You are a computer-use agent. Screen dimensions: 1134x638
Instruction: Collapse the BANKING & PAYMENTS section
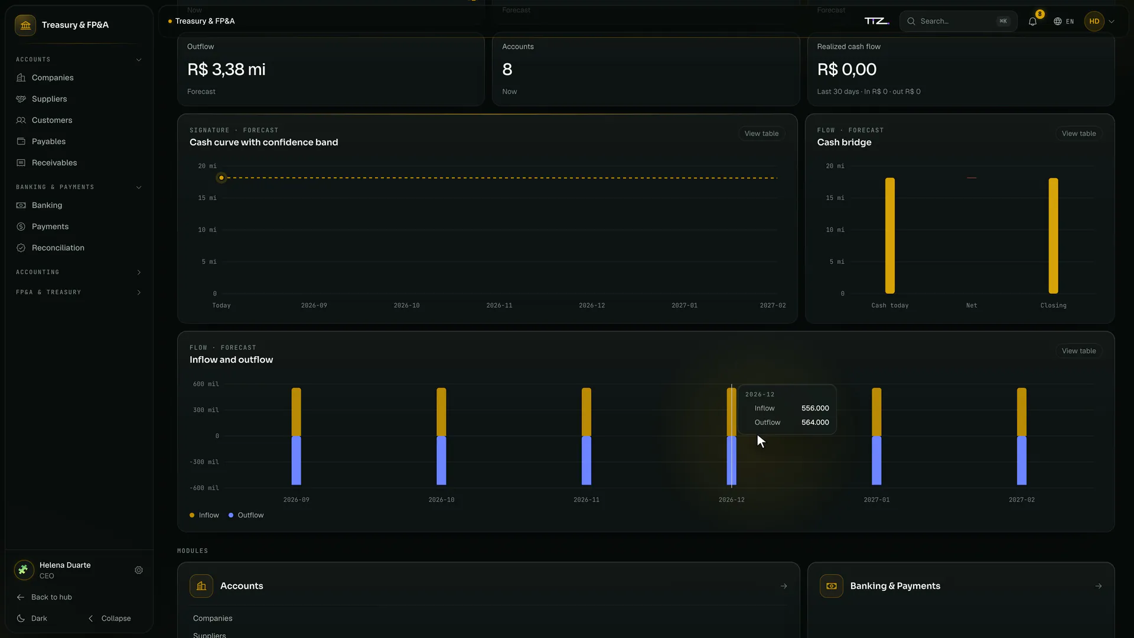point(79,187)
